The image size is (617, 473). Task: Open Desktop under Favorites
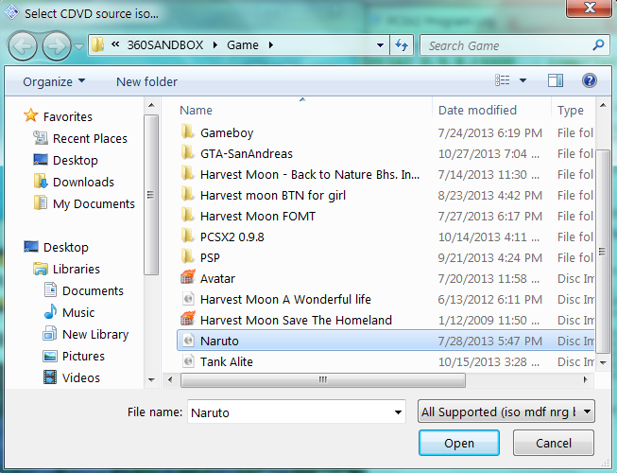tap(76, 160)
